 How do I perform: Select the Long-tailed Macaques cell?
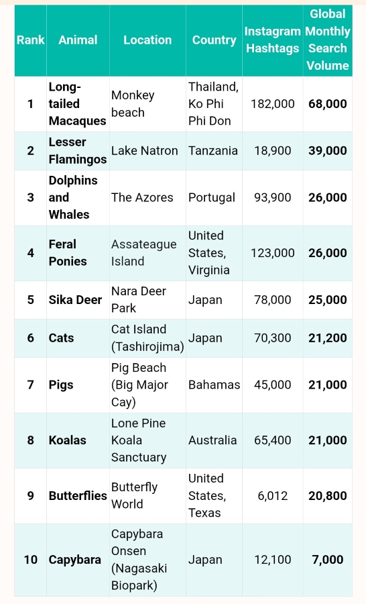click(x=78, y=104)
